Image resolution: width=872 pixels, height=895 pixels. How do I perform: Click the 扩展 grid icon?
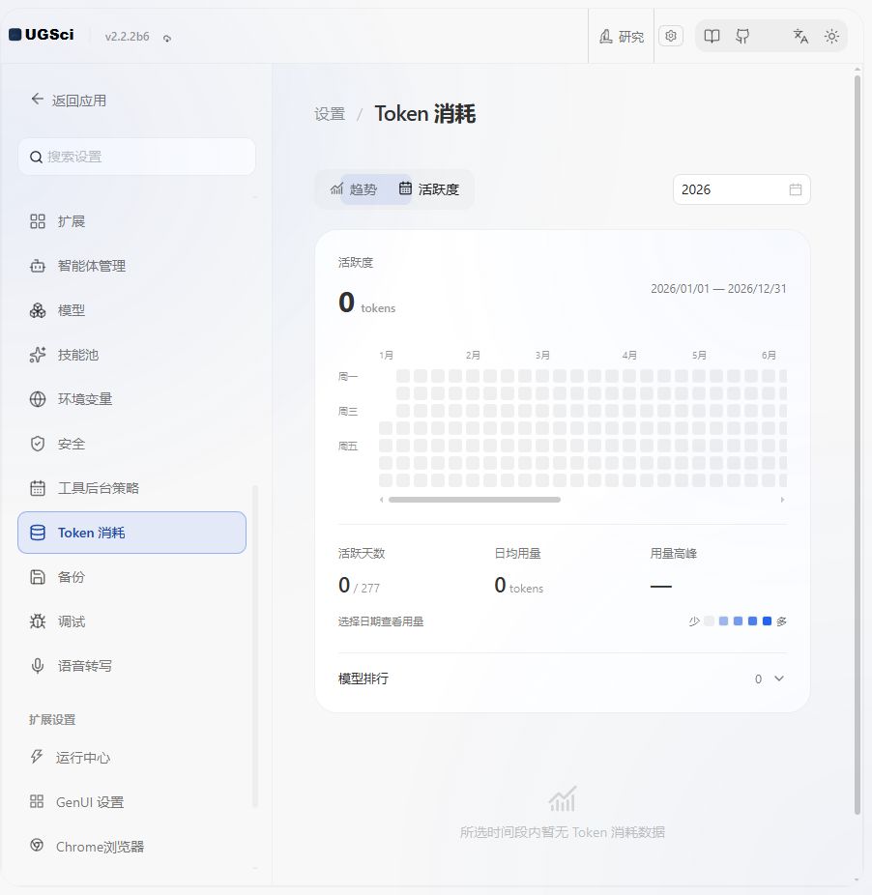coord(38,221)
